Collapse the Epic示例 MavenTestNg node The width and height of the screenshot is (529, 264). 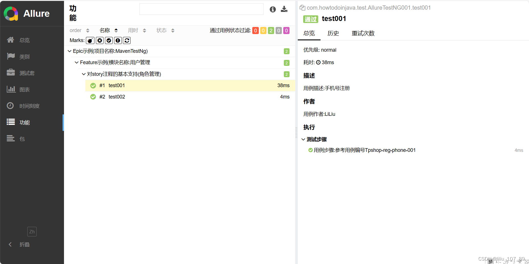click(x=69, y=51)
